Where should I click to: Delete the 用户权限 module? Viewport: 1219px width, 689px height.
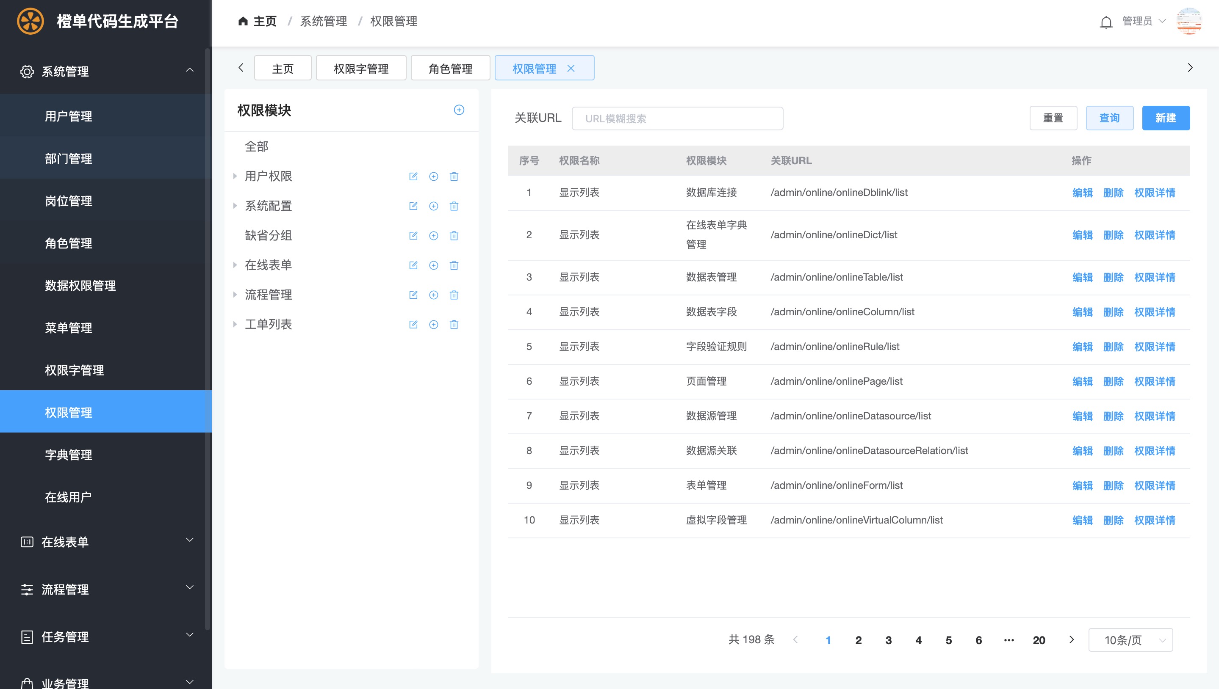click(454, 176)
